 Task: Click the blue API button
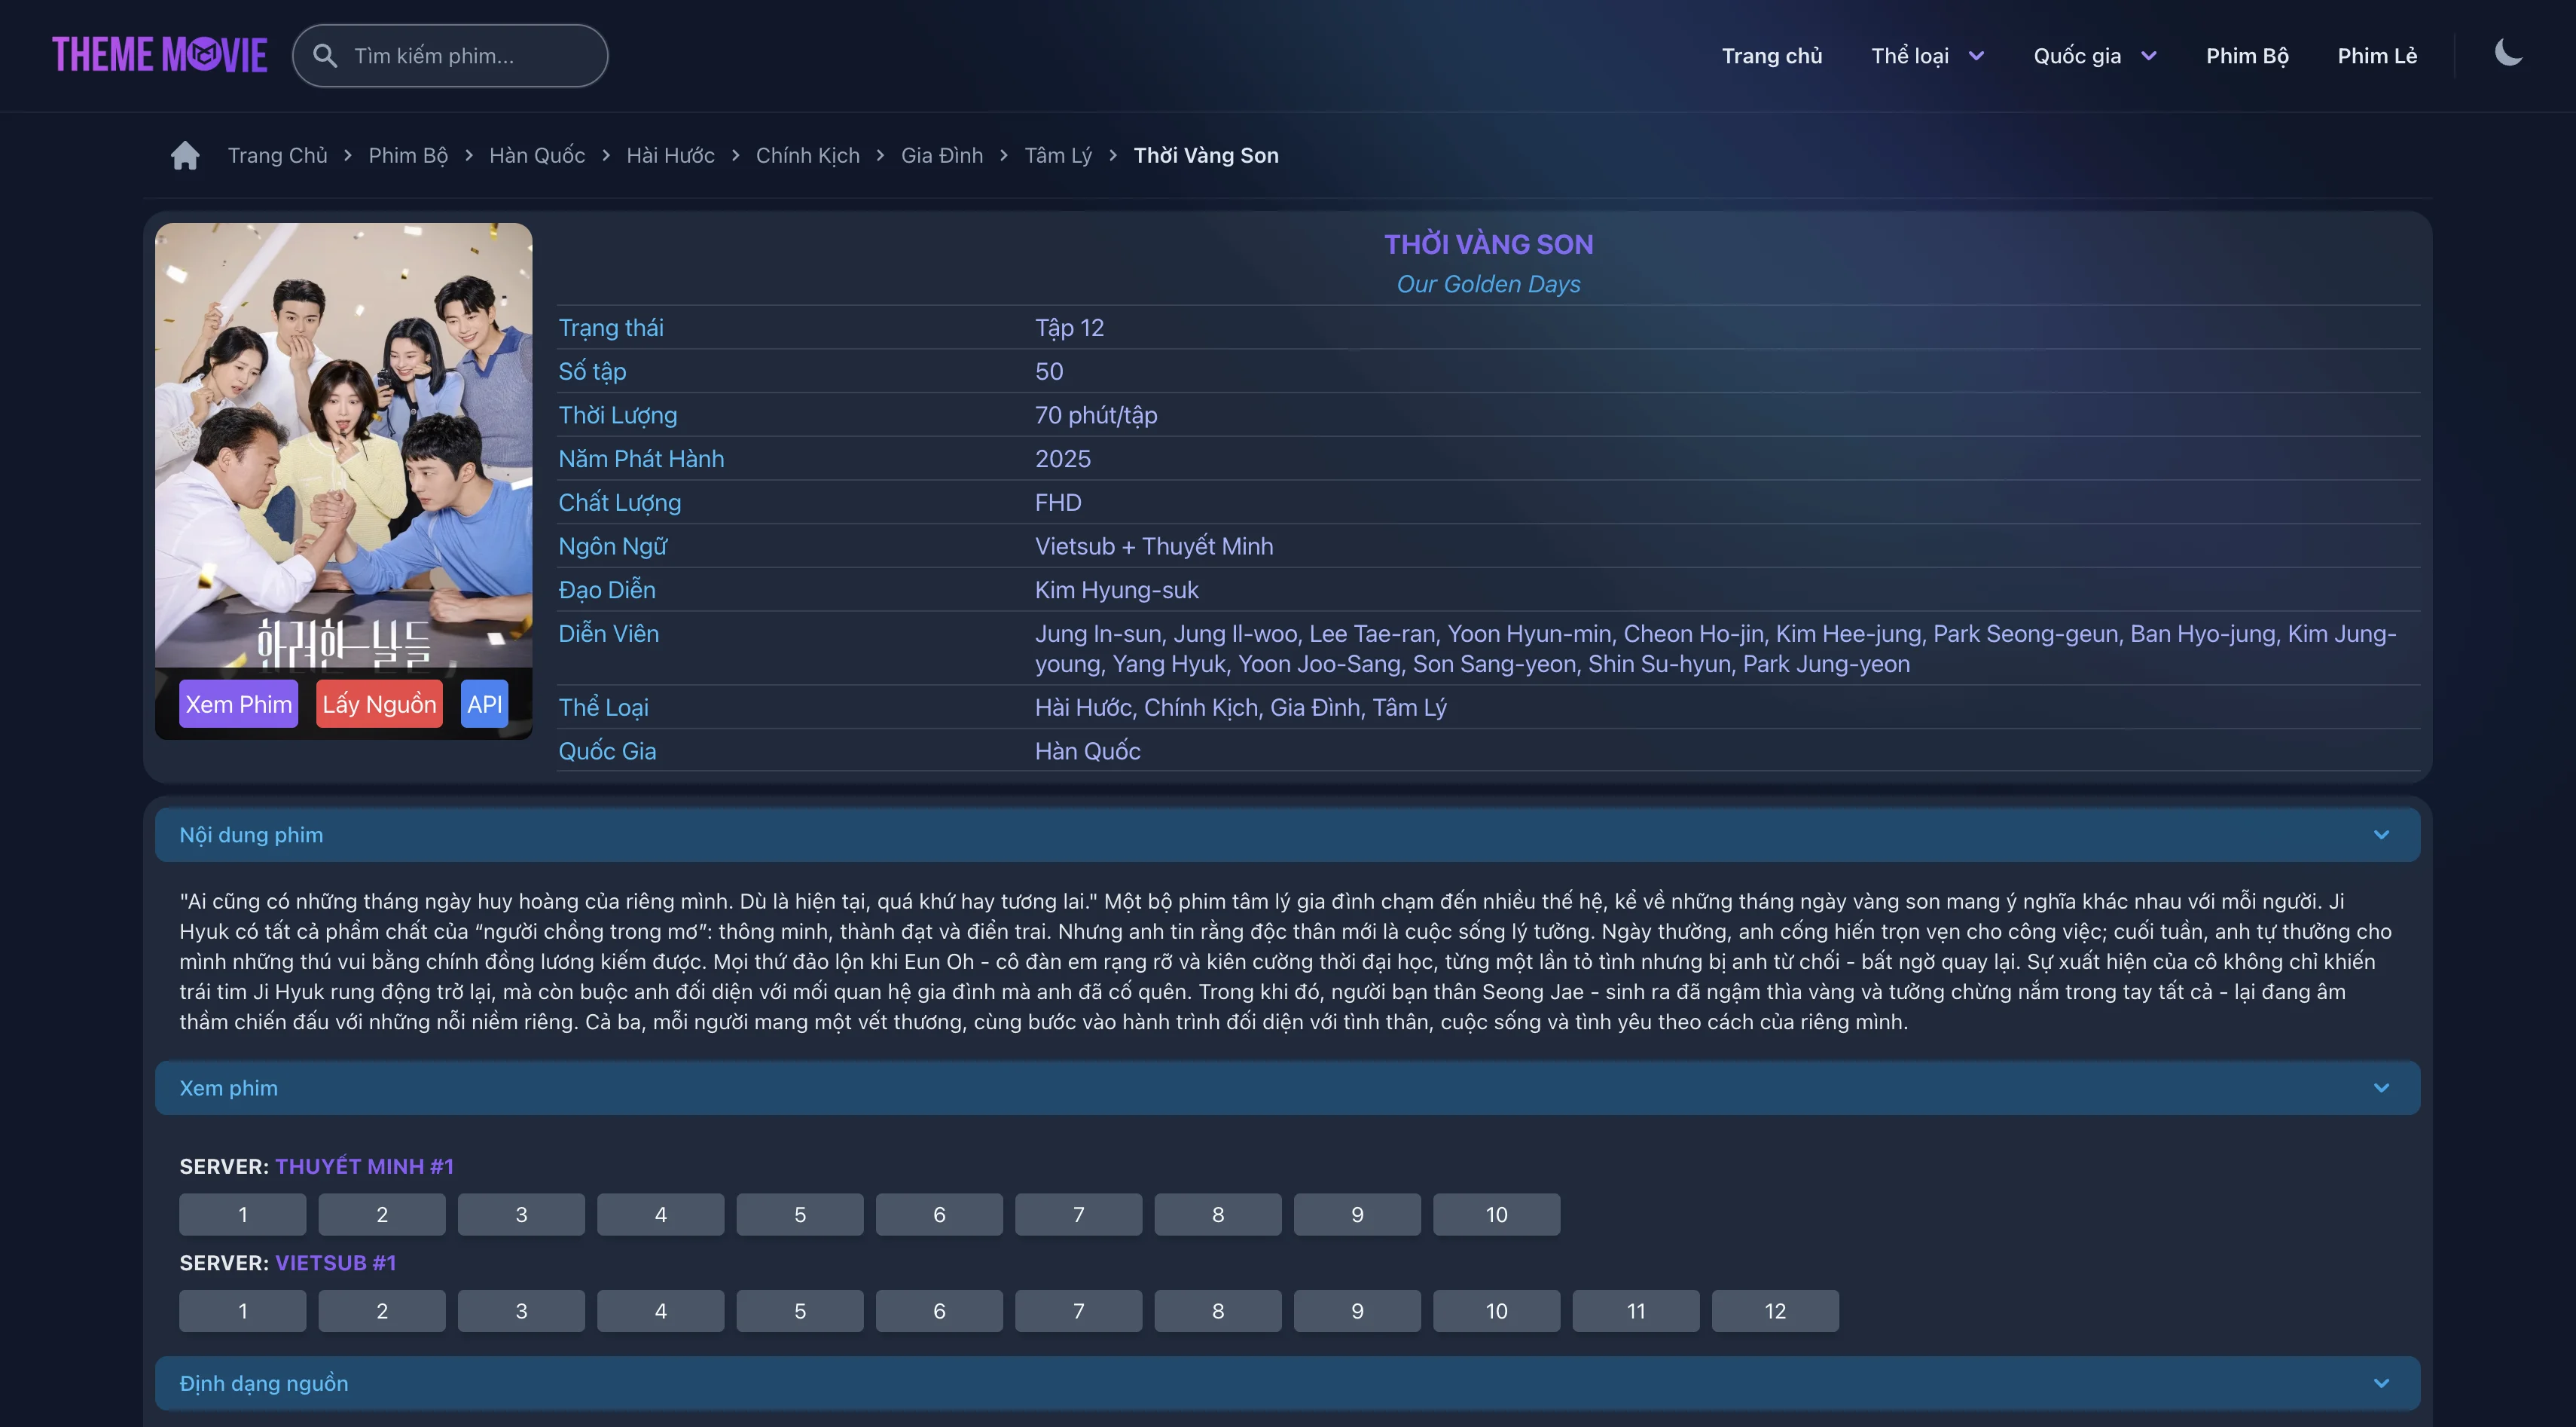[484, 704]
